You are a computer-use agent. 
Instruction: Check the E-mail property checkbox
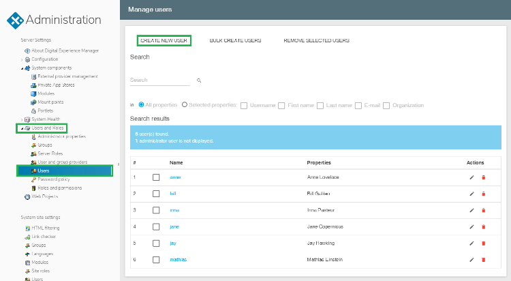pyautogui.click(x=358, y=106)
